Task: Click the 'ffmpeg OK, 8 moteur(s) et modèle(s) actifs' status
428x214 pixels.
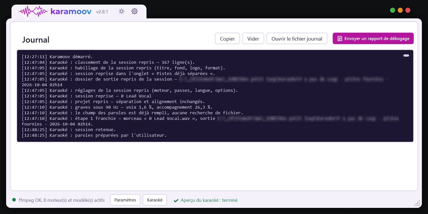Action: click(x=62, y=200)
